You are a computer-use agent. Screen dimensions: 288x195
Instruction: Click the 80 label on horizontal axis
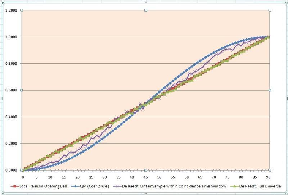point(241,177)
